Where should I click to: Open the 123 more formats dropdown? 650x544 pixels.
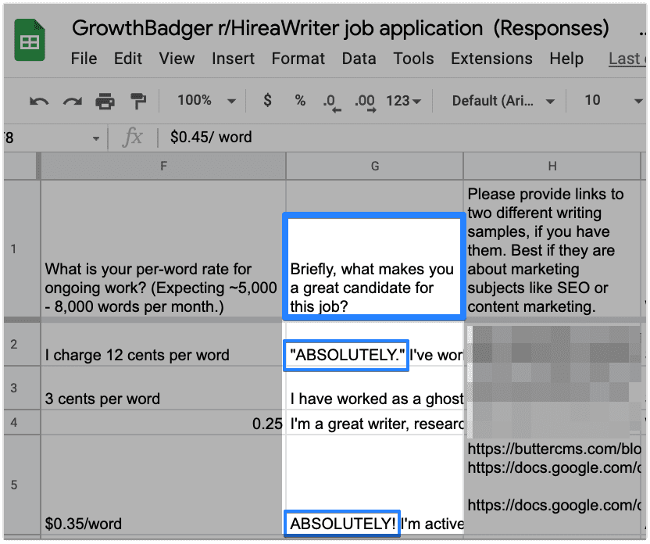(404, 101)
